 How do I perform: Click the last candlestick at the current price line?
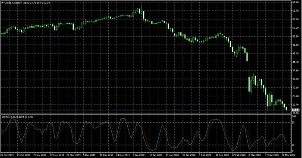[286, 108]
